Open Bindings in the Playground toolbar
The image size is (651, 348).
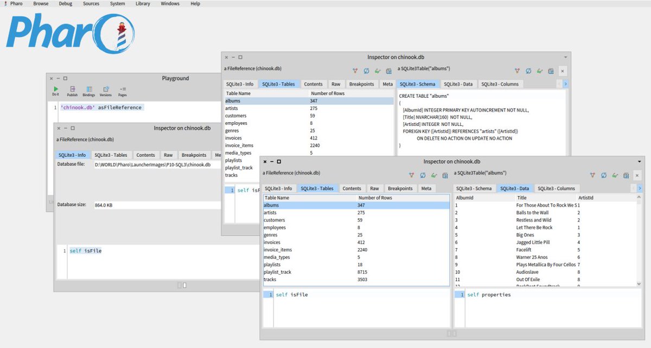88,91
